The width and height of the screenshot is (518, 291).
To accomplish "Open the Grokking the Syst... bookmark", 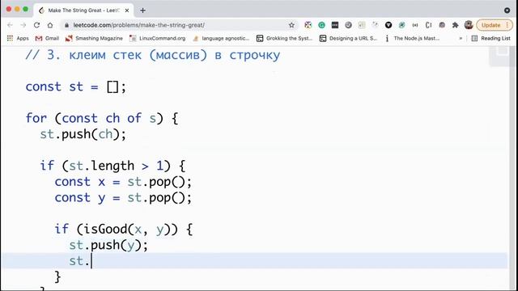I will pyautogui.click(x=284, y=38).
